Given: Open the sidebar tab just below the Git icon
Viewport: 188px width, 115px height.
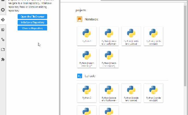Looking at the screenshot, I should coord(3,30).
